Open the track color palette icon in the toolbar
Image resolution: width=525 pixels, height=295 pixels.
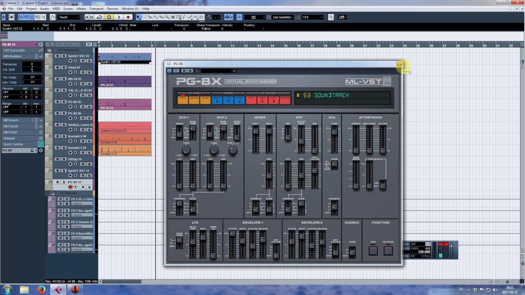(342, 17)
